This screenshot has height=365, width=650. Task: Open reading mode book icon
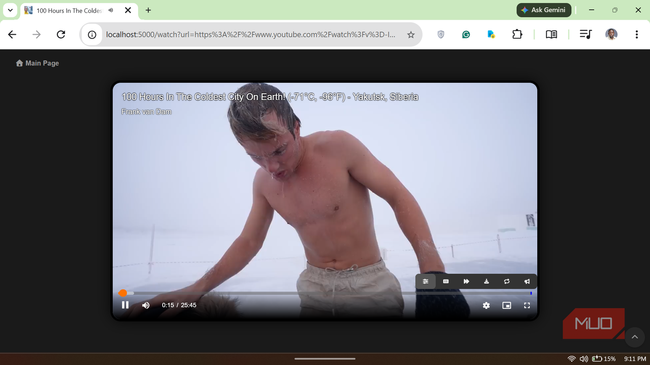pos(552,35)
